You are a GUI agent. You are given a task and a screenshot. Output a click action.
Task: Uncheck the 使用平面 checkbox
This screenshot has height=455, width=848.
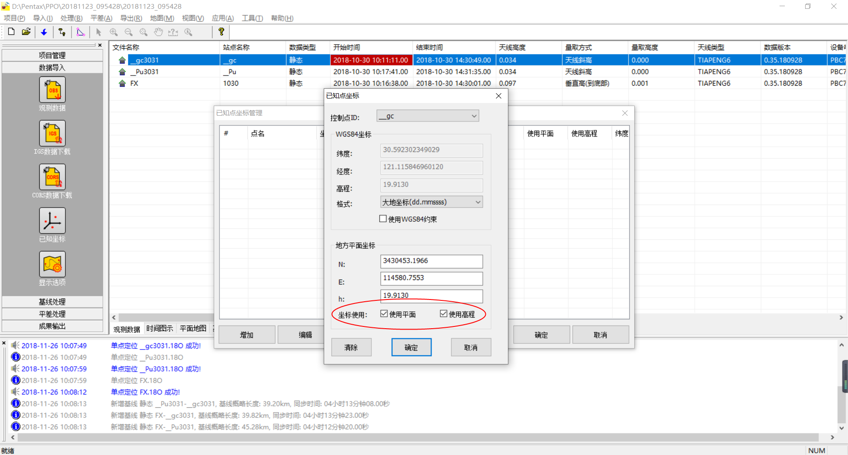(x=384, y=314)
